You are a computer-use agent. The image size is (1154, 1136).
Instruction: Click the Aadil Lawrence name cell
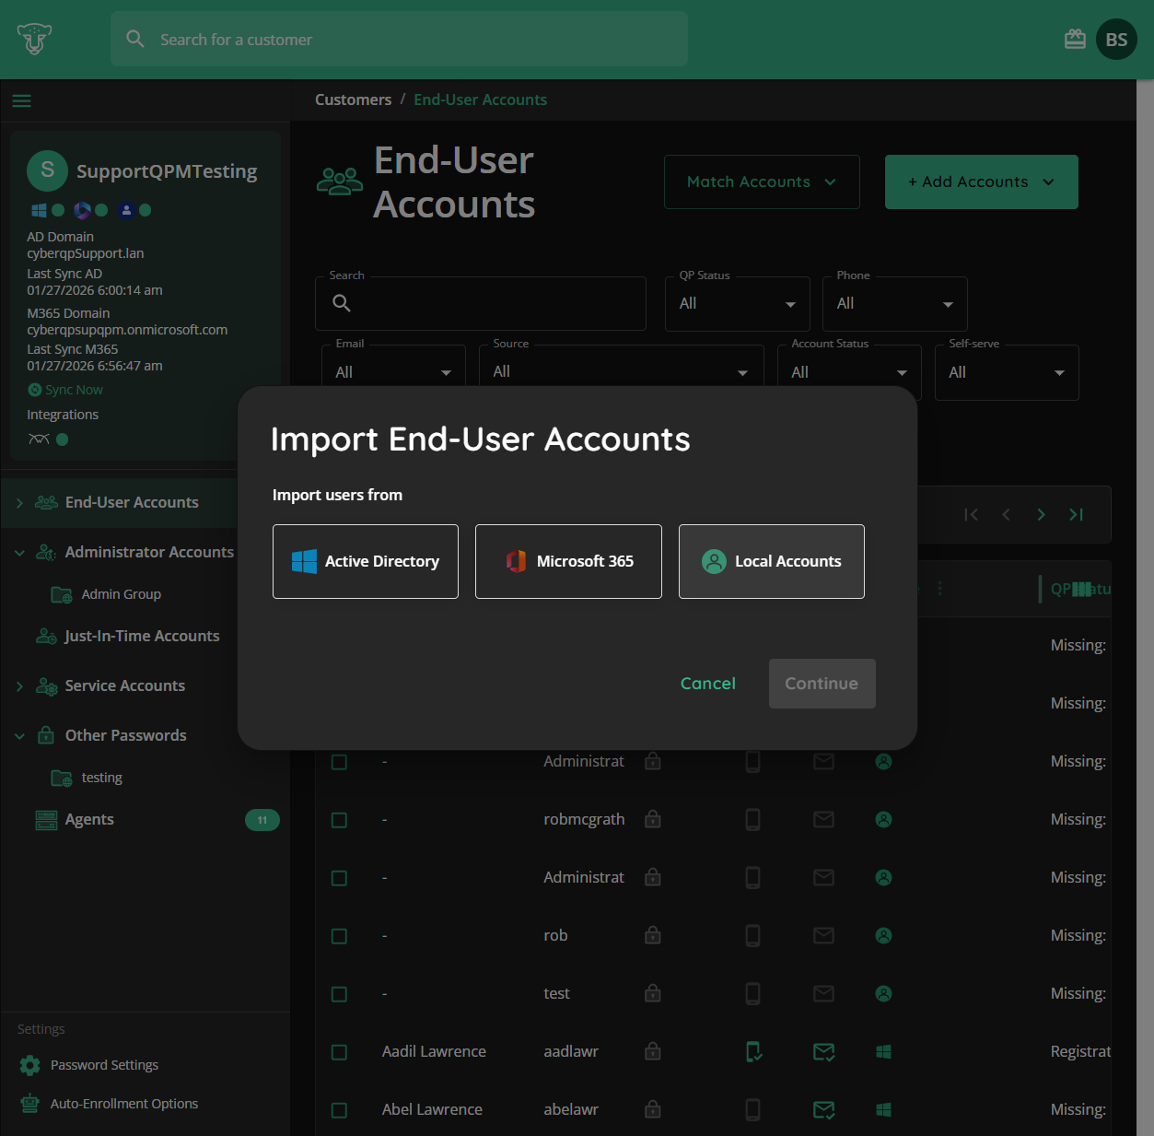[434, 1051]
